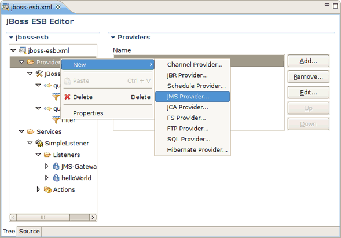Screen dimensions: 341x238
Task: Open the New submenu
Action: 108,64
